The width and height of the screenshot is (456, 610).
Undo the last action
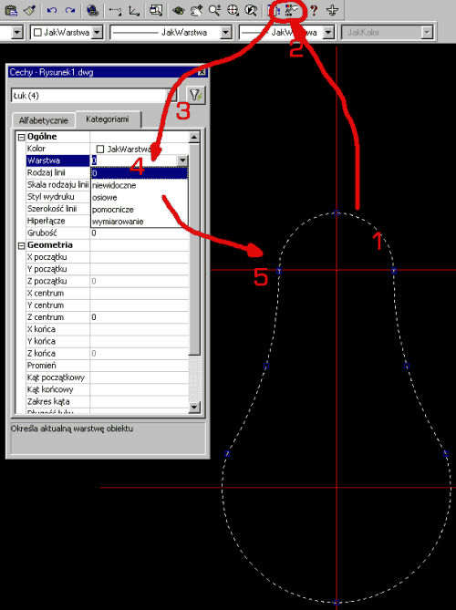pyautogui.click(x=51, y=11)
